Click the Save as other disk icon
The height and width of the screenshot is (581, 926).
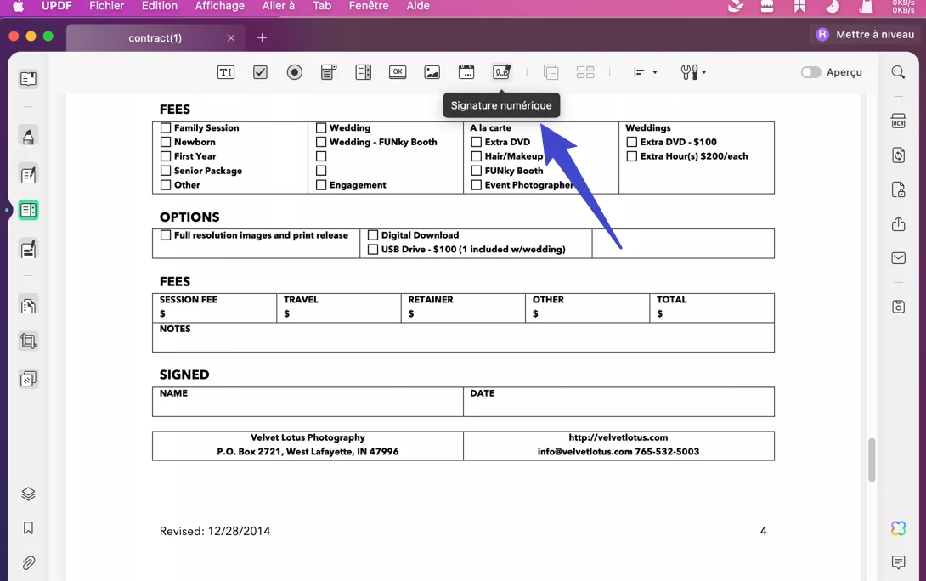pos(898,307)
